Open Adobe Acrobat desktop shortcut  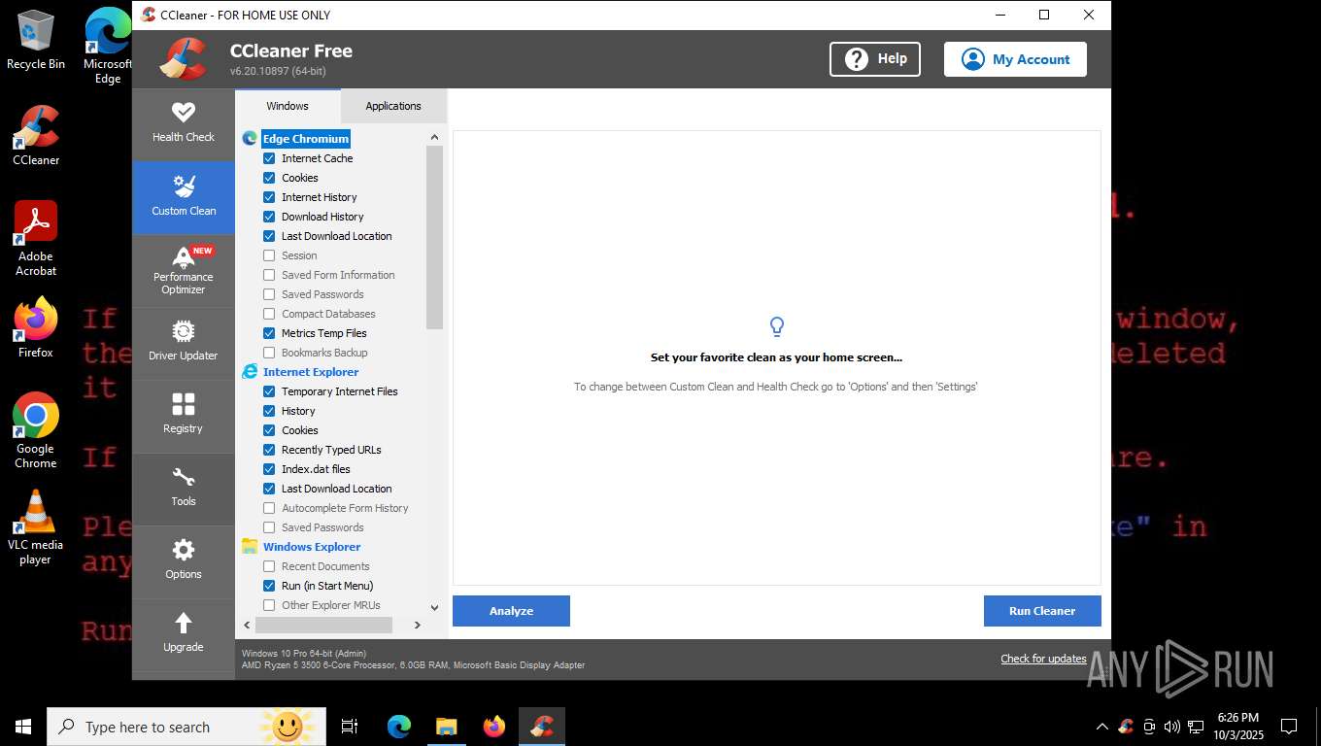click(x=36, y=239)
